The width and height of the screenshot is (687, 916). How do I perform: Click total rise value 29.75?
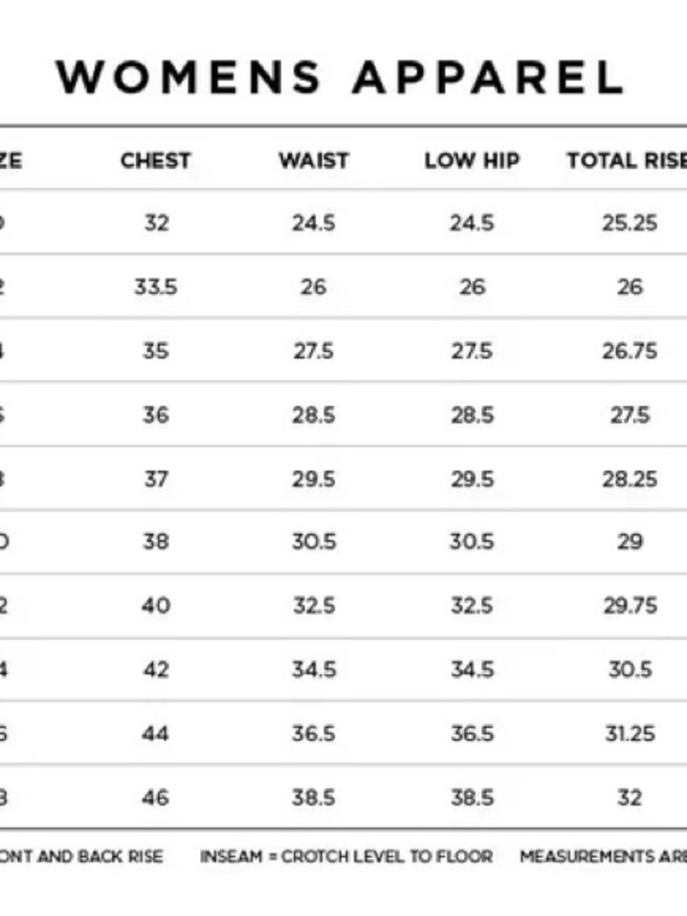pyautogui.click(x=630, y=605)
